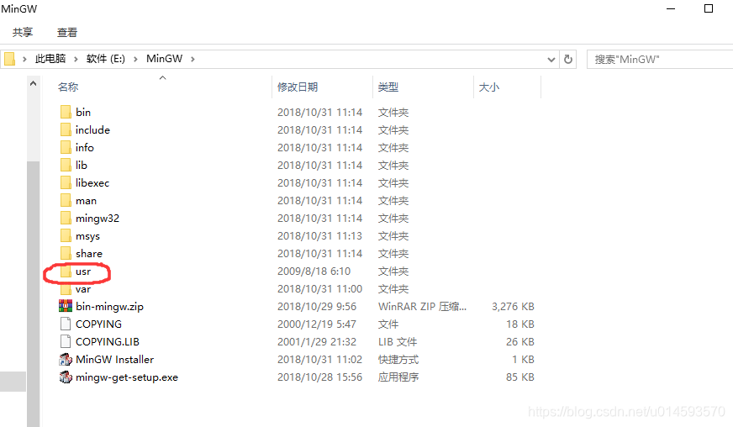Select mingw-get-setup.exe file name

click(x=127, y=377)
